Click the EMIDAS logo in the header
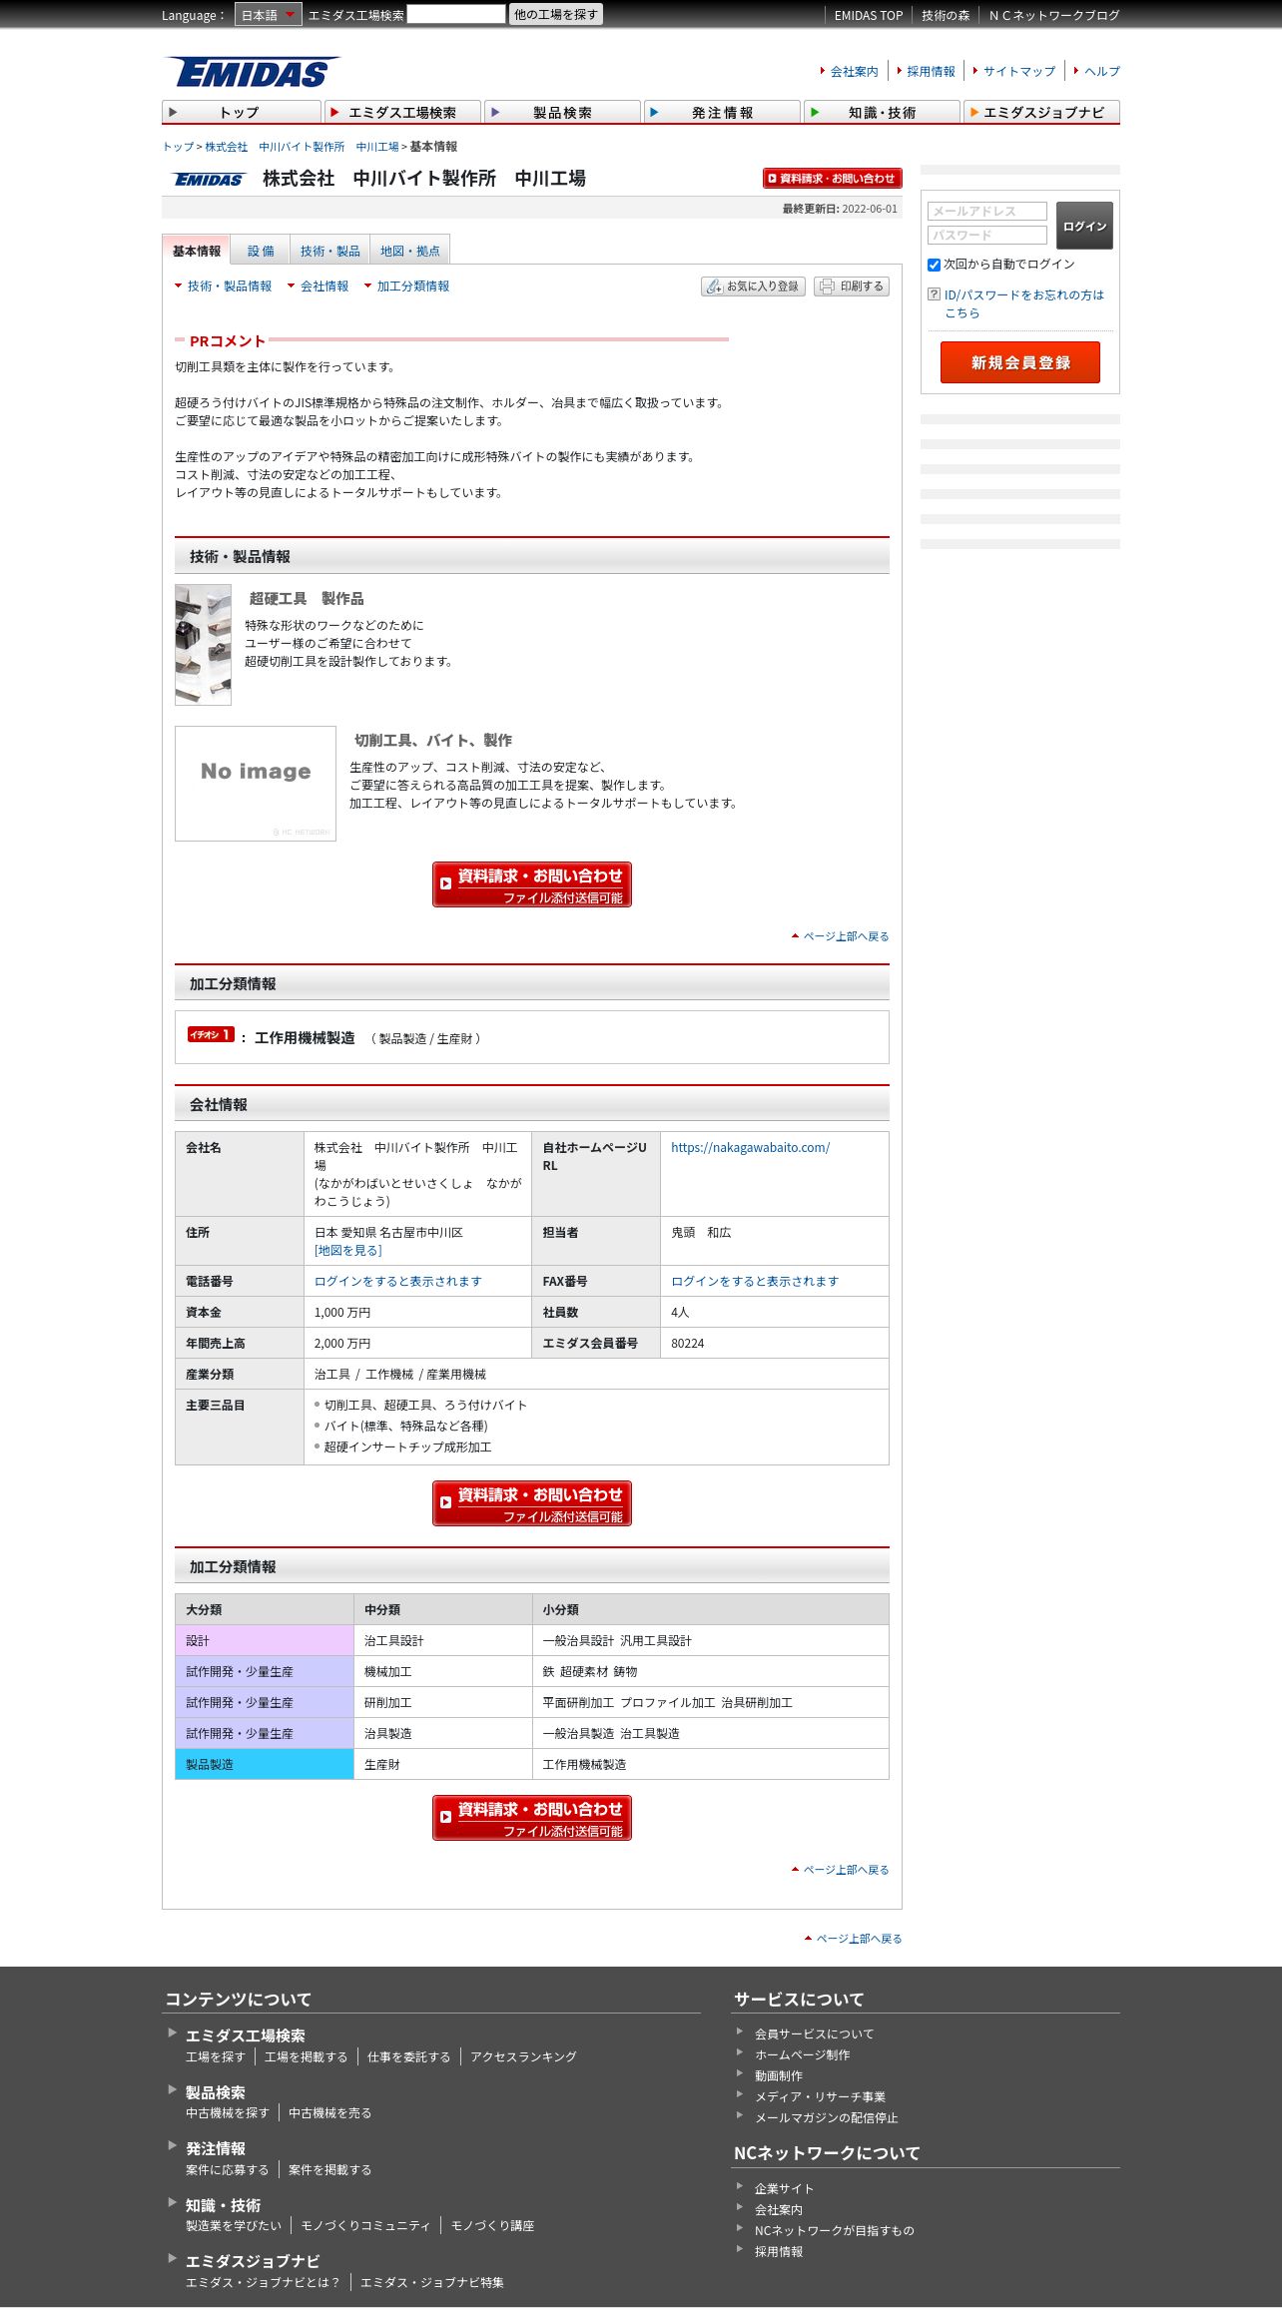1282x2317 pixels. pyautogui.click(x=252, y=72)
